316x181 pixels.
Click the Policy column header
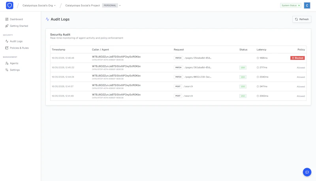tap(301, 49)
